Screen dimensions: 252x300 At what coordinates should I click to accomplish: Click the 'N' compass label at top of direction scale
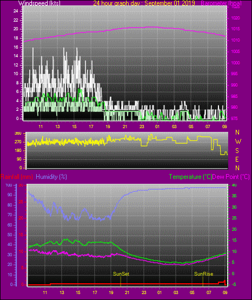click(x=237, y=132)
